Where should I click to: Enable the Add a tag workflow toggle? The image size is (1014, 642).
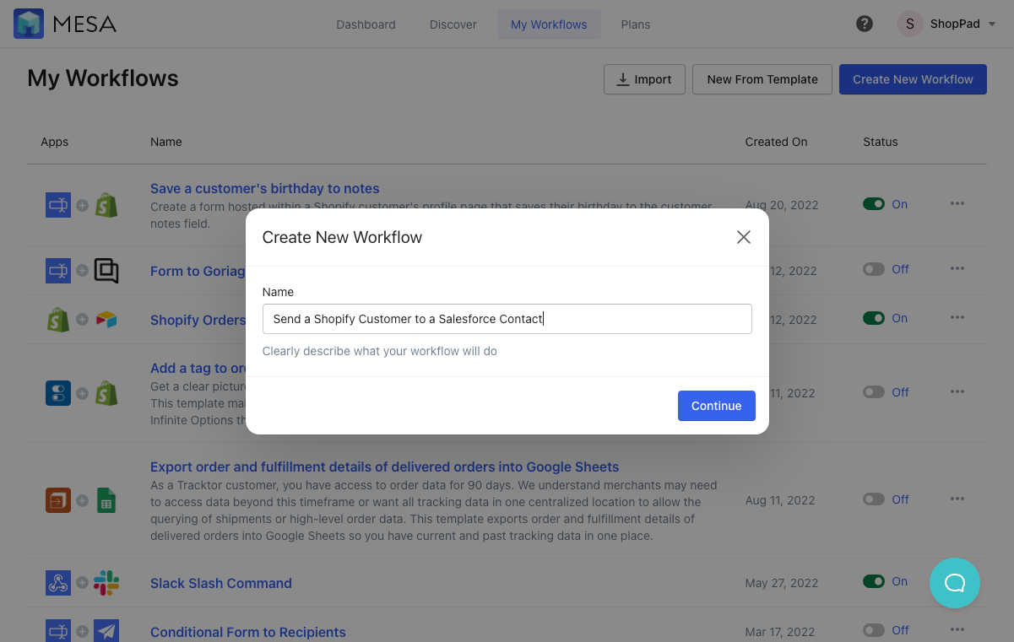[x=874, y=392]
